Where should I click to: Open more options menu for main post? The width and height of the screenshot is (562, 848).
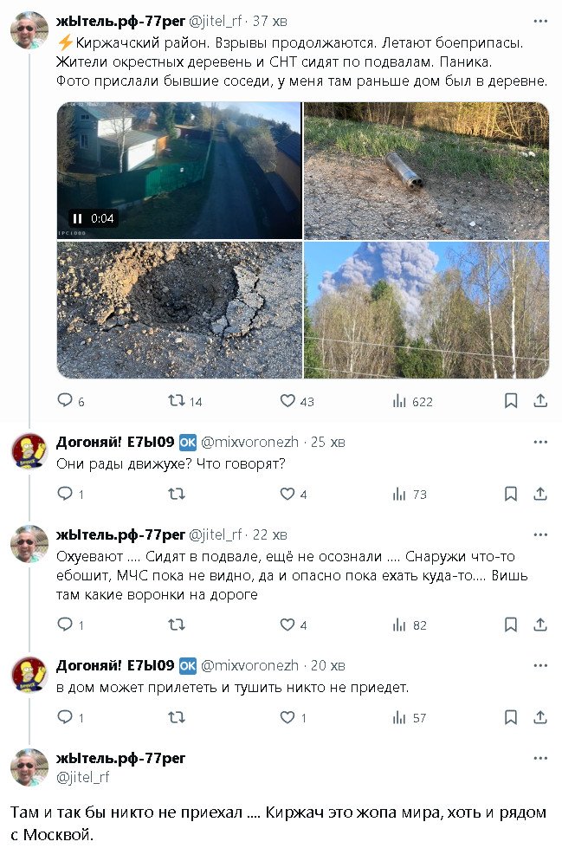point(540,20)
